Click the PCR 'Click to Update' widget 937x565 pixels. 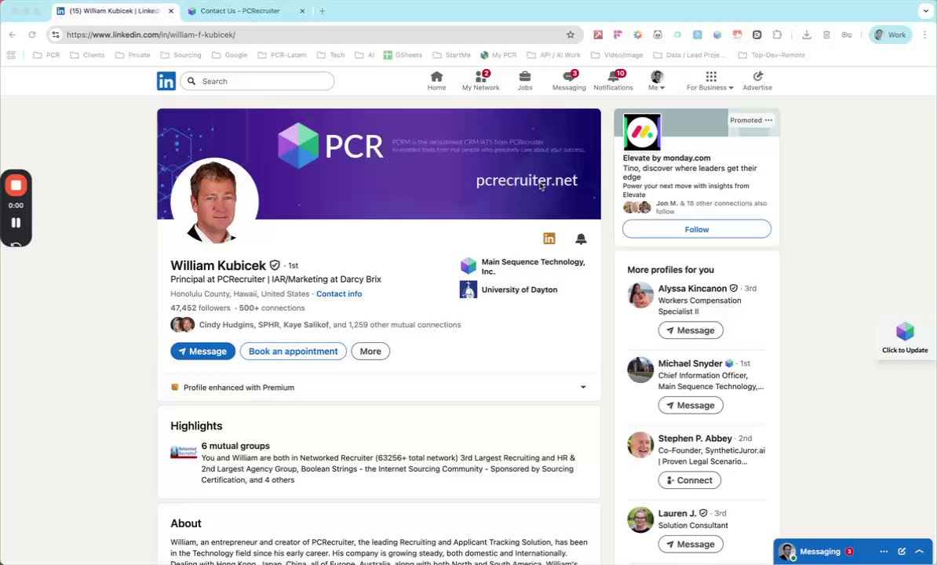[x=905, y=337]
